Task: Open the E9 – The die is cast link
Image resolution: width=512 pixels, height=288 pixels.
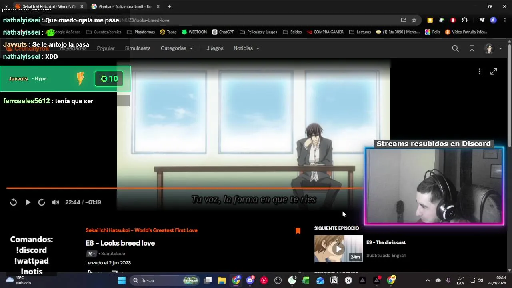Action: pyautogui.click(x=386, y=242)
